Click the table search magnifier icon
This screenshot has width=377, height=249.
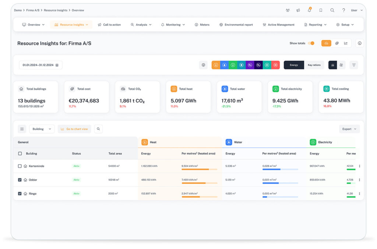(98, 129)
